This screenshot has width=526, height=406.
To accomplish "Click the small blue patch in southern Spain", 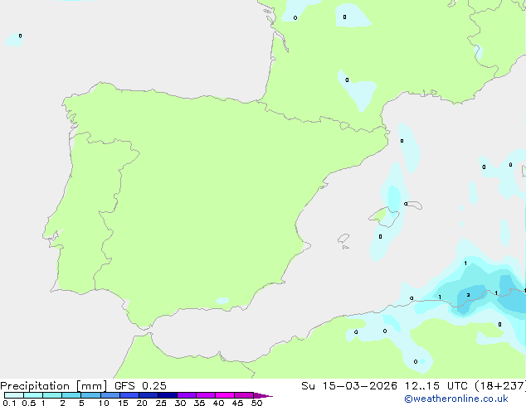I will click(222, 300).
